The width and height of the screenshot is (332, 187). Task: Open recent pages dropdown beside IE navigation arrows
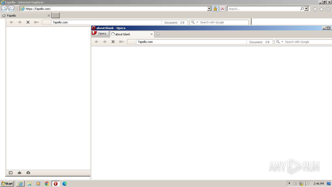pyautogui.click(x=17, y=9)
